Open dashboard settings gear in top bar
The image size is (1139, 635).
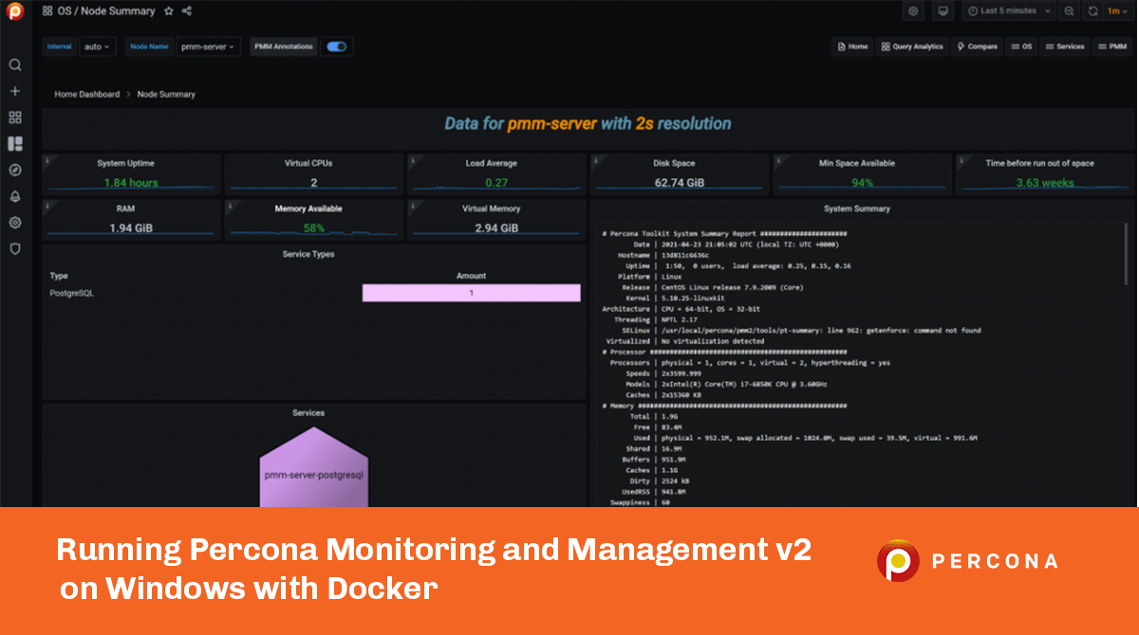(x=913, y=11)
